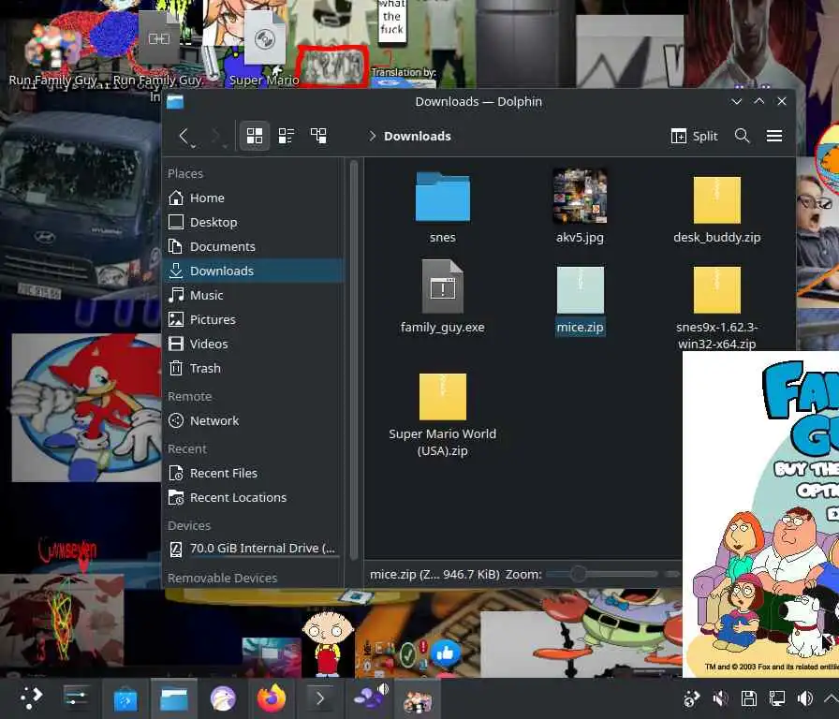Click the muted audio tray icon
Viewport: 839px width, 719px height.
720,698
